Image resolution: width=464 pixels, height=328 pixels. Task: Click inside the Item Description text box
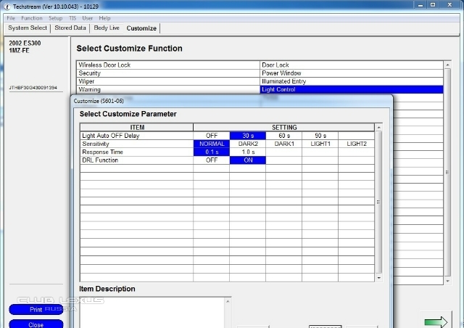pyautogui.click(x=155, y=311)
